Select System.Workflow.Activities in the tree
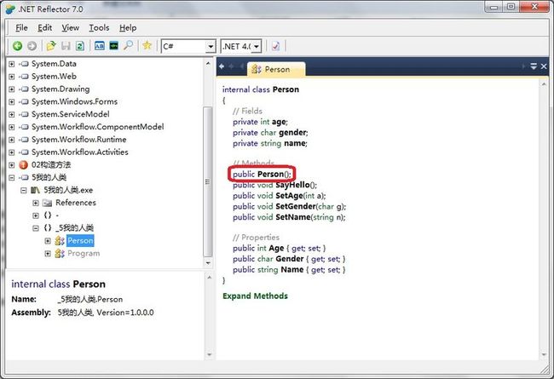This screenshot has width=554, height=379. [x=80, y=152]
